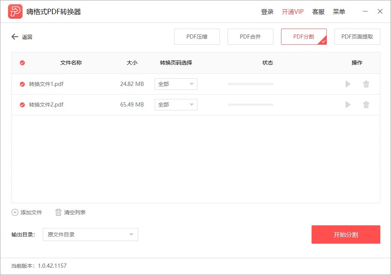Click version text 当前版本: 1.0.42.1157
This screenshot has height=275, width=391.
coord(39,266)
